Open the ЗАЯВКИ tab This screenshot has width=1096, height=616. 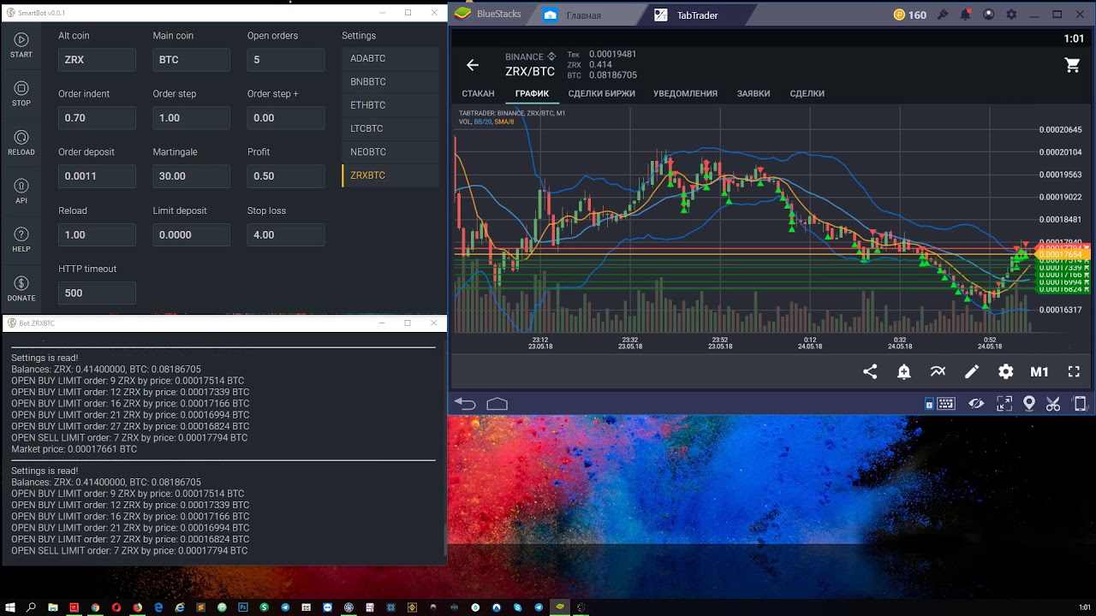coord(753,93)
